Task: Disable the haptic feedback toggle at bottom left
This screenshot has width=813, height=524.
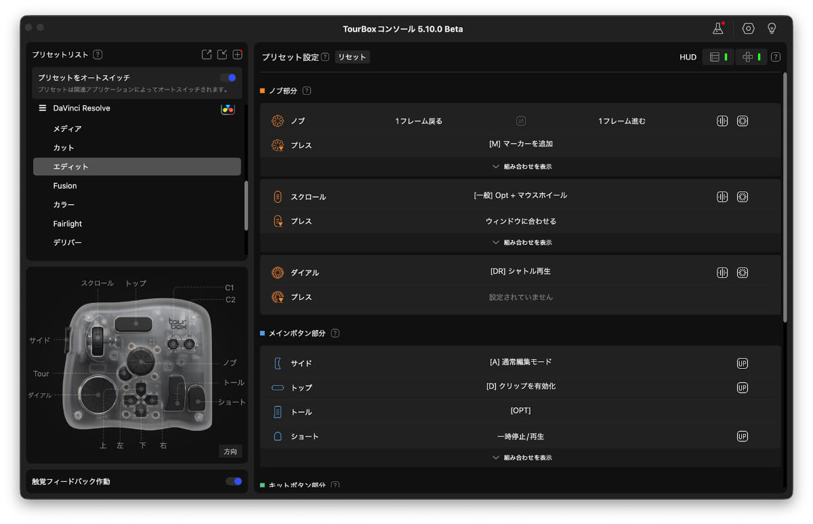Action: (x=234, y=481)
